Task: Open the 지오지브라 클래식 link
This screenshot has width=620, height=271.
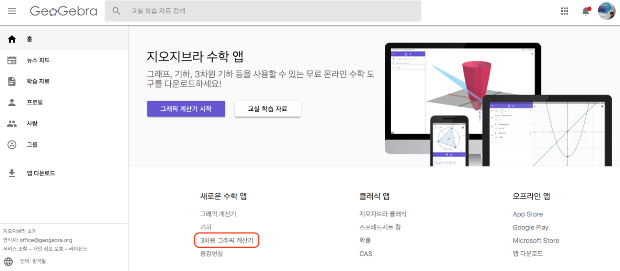Action: tap(383, 214)
